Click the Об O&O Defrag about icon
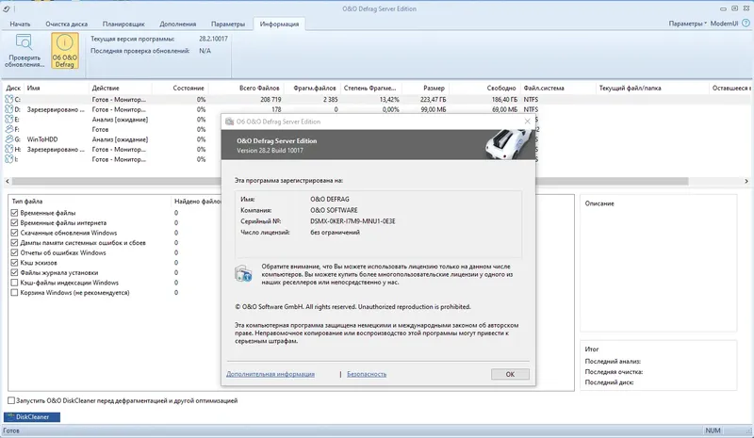754x438 pixels. tap(64, 51)
